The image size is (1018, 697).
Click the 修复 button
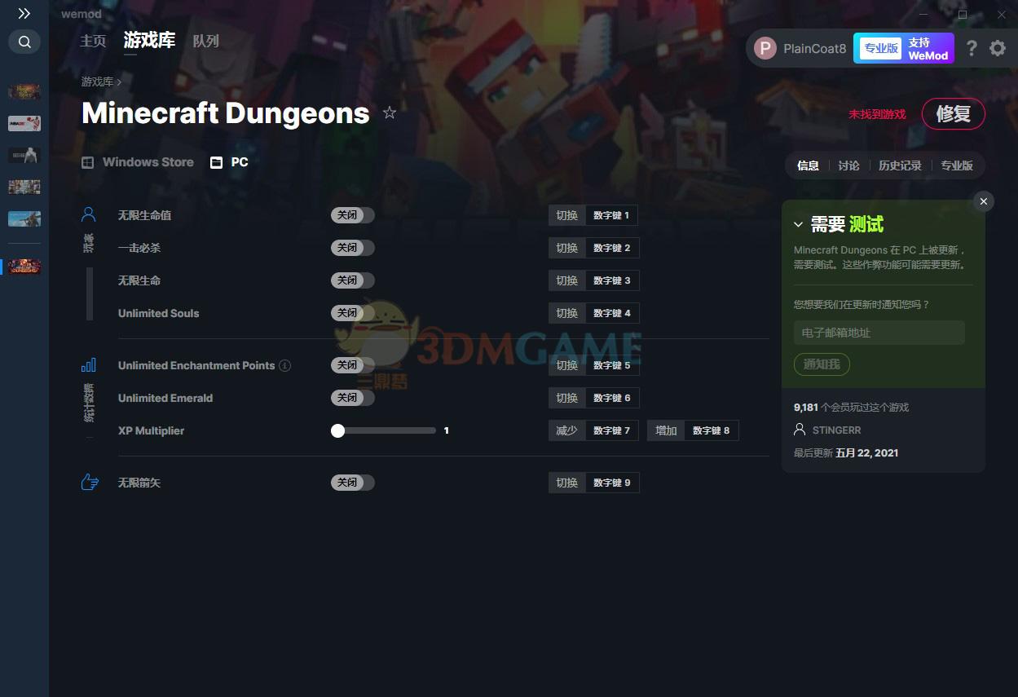[x=953, y=114]
